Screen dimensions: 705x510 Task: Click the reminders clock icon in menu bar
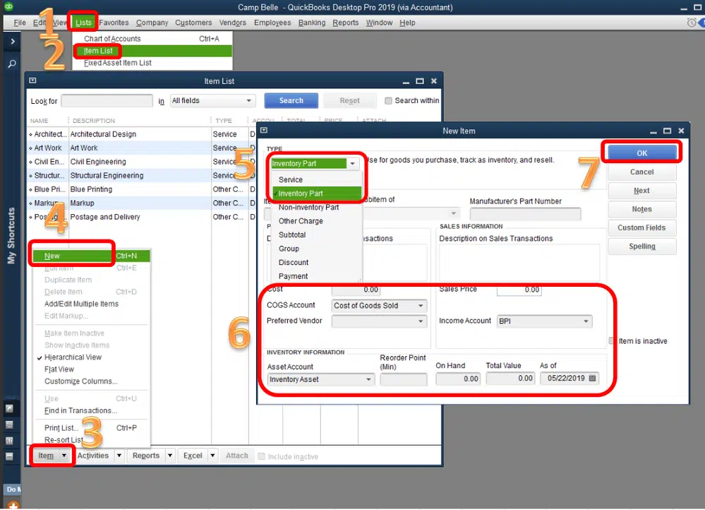tap(692, 23)
